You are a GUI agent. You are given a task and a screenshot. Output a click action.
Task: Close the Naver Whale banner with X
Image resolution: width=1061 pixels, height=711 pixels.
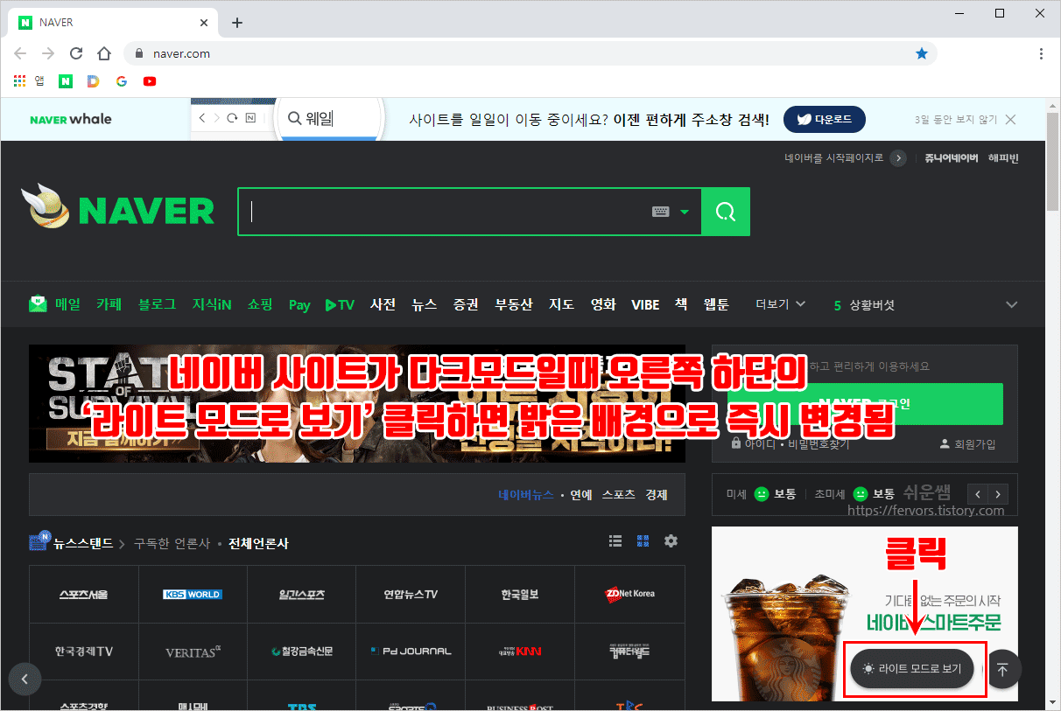[x=1010, y=119]
